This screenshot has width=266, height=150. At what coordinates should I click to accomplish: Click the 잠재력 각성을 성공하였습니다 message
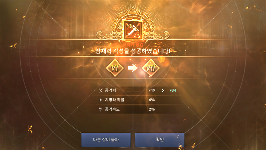coord(133,51)
